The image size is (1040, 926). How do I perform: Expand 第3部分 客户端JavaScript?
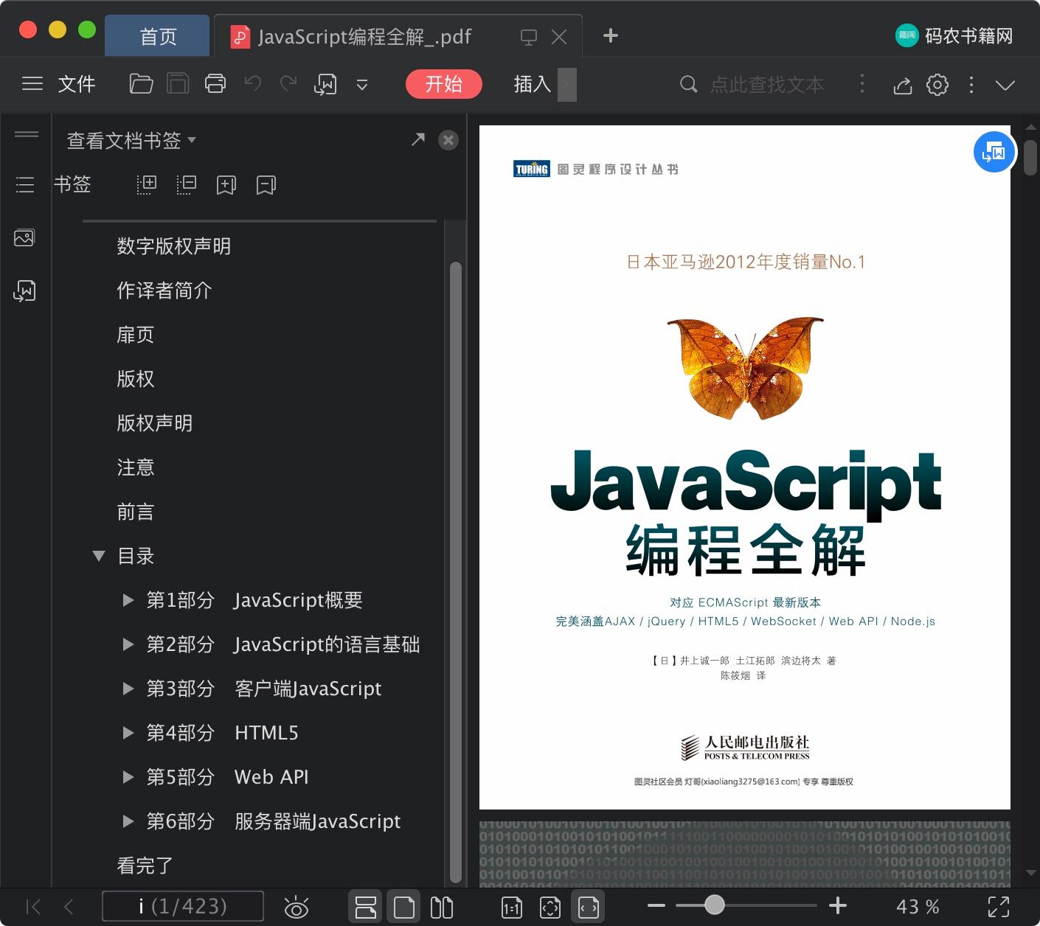coord(128,689)
